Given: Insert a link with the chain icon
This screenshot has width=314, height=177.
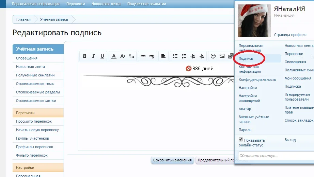Looking at the screenshot, I should pos(143,56).
